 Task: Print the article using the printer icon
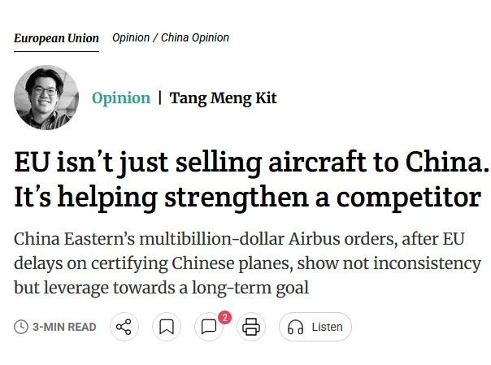pos(251,327)
